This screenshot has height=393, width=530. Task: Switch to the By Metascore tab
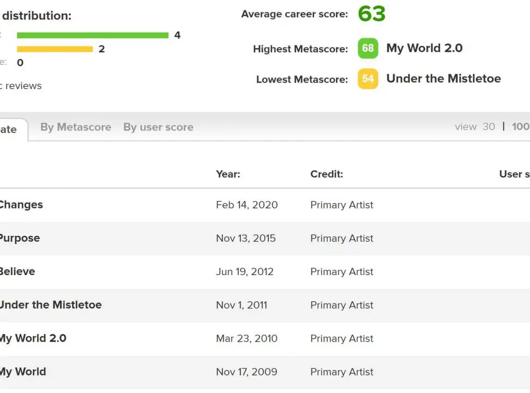(75, 127)
